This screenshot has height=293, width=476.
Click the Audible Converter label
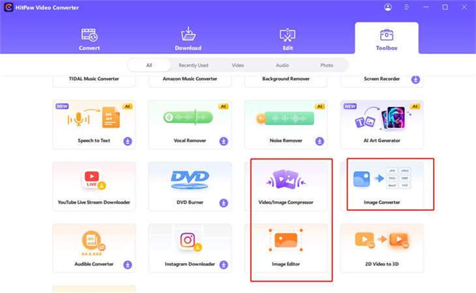pos(94,264)
